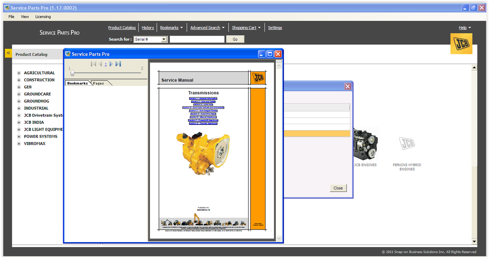Click the current page number link
The image size is (489, 257).
(105, 64)
